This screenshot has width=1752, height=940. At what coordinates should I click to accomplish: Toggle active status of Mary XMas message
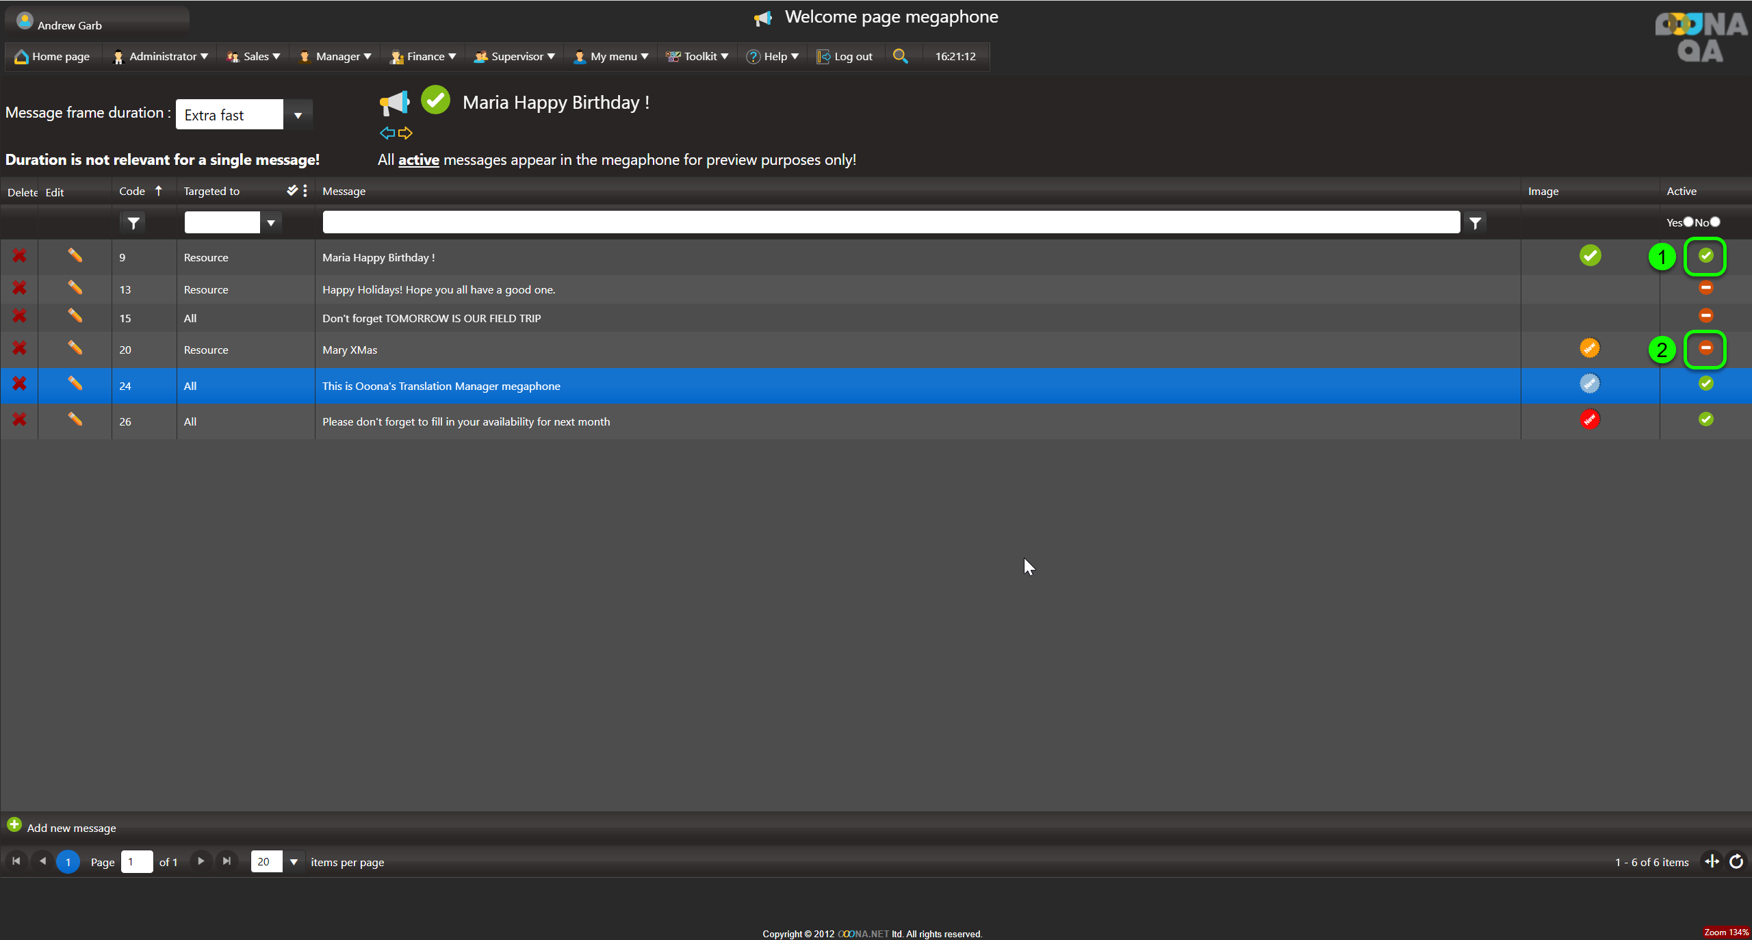click(1705, 349)
